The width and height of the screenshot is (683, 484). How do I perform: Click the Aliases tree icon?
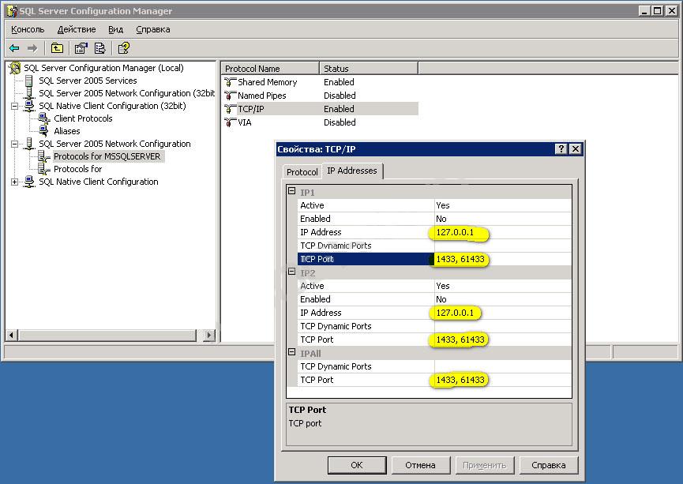click(x=44, y=131)
